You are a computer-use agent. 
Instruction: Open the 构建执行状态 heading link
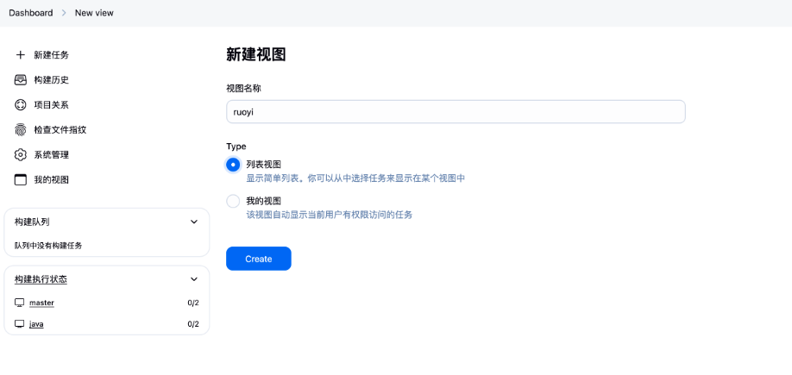(x=41, y=279)
